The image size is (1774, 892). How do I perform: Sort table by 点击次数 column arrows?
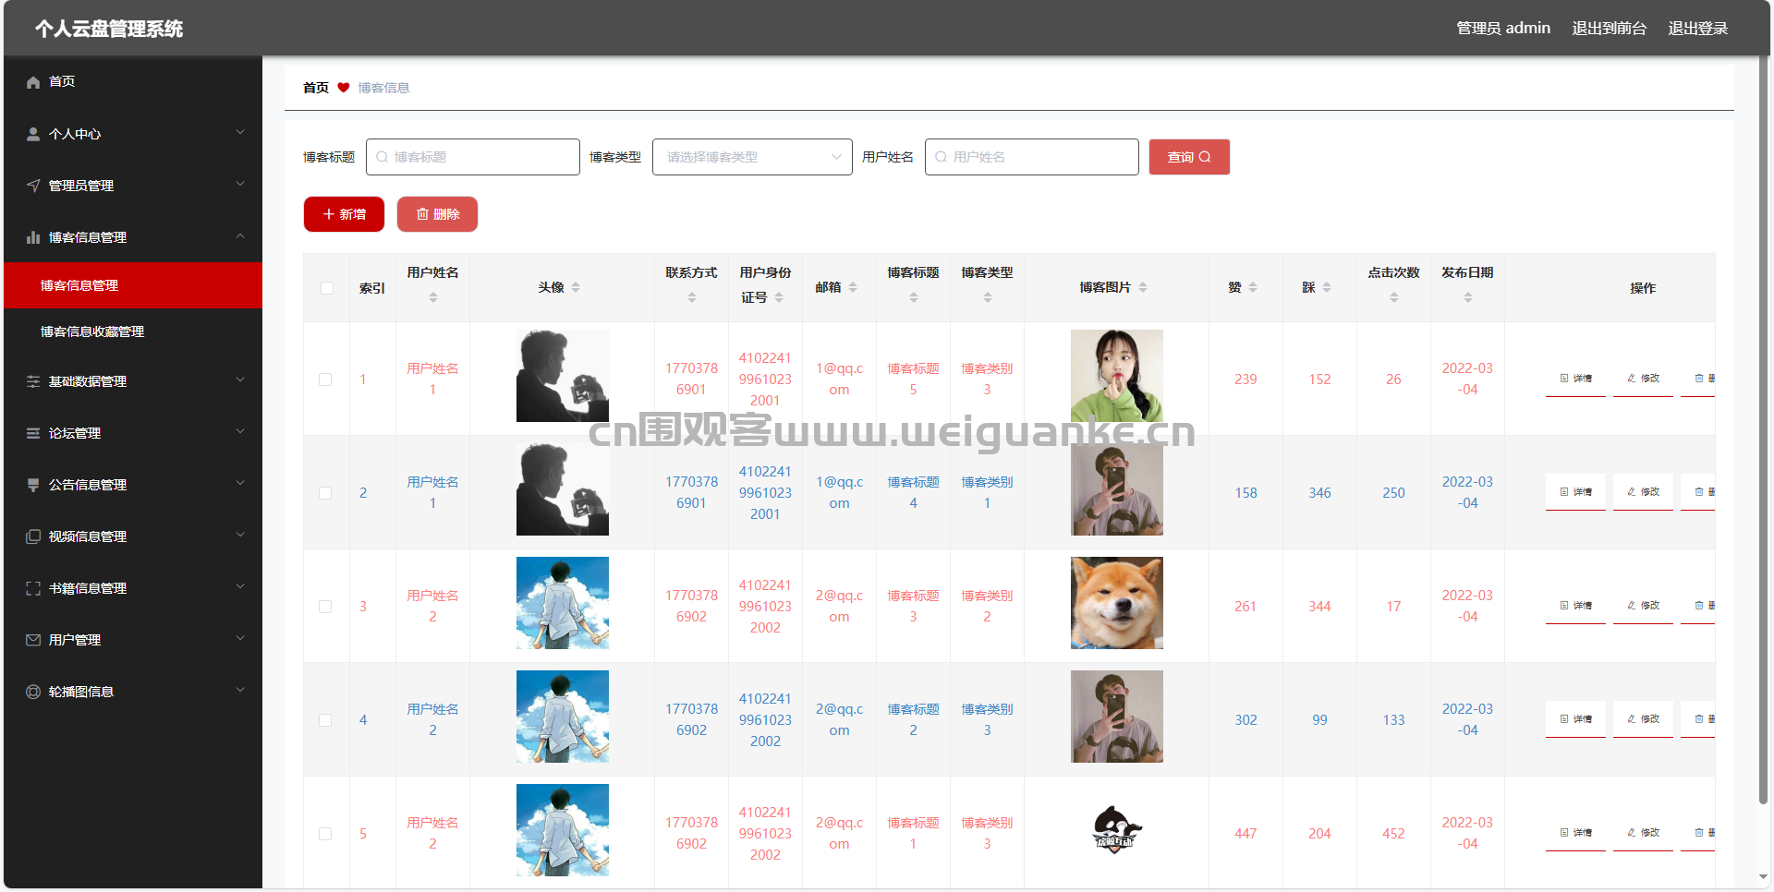pyautogui.click(x=1394, y=297)
